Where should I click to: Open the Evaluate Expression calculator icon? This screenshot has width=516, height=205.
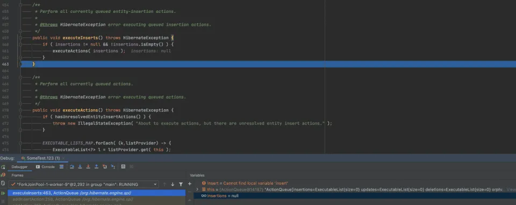pyautogui.click(x=123, y=166)
